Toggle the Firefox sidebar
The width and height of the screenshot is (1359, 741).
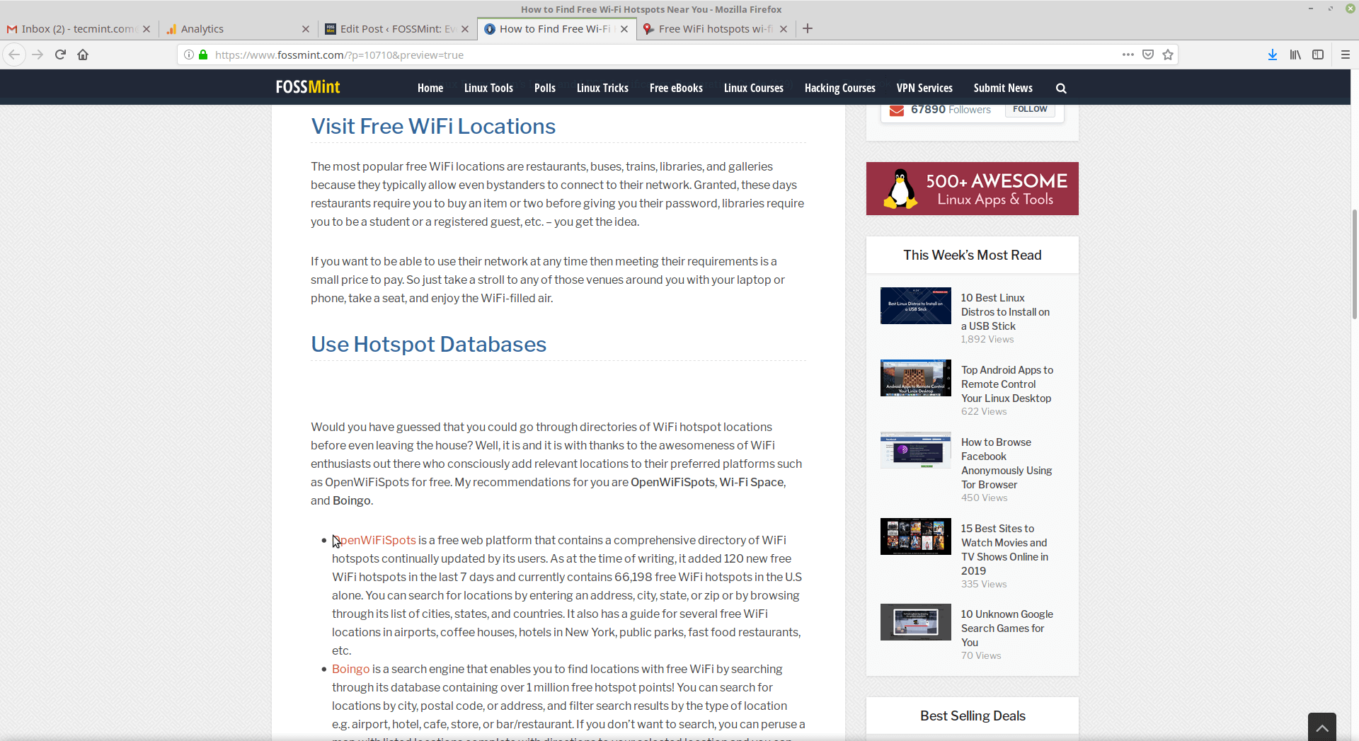tap(1318, 54)
